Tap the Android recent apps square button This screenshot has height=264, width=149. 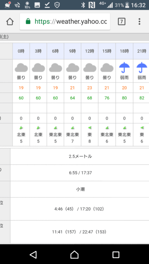(x=116, y=255)
